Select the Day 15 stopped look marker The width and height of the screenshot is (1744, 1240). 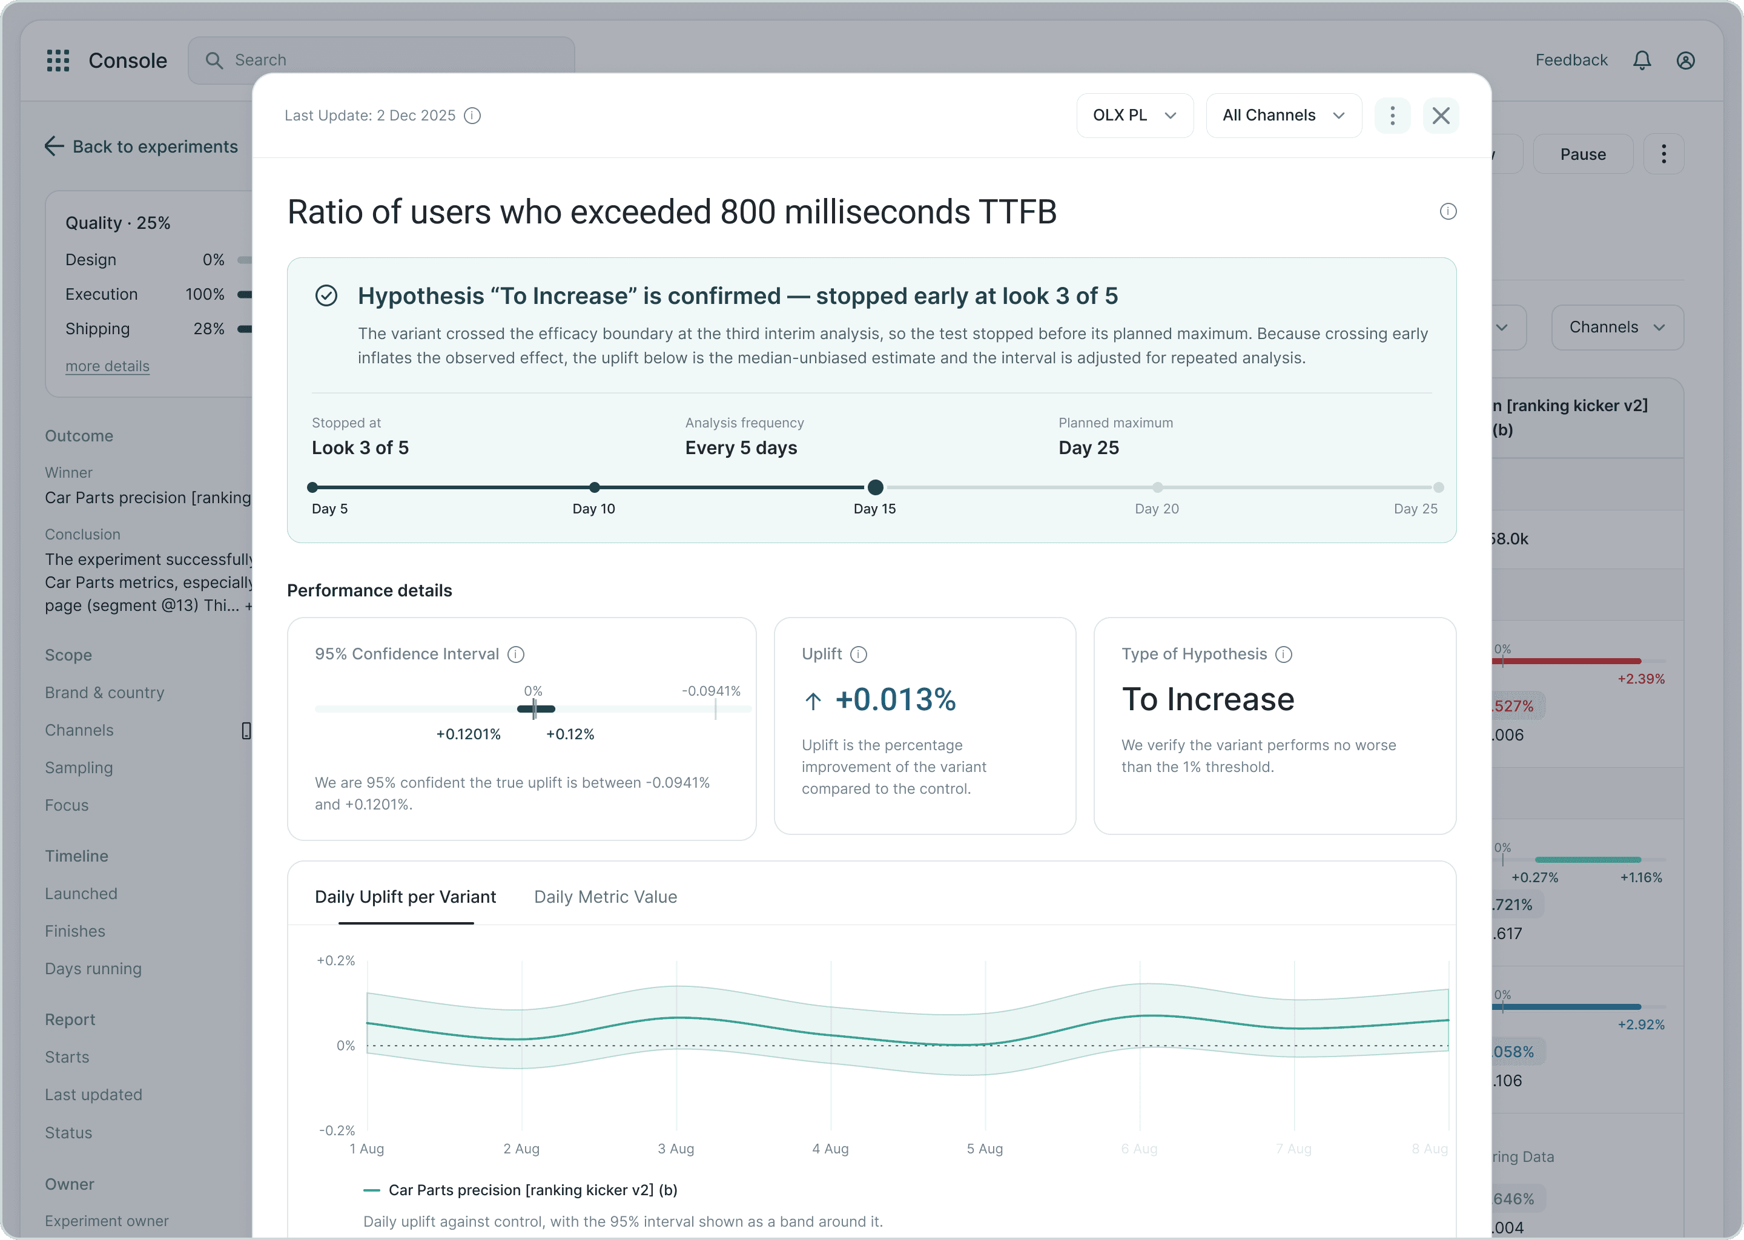876,487
